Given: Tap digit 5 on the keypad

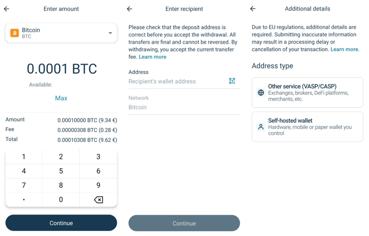Looking at the screenshot, I should pos(61,171).
